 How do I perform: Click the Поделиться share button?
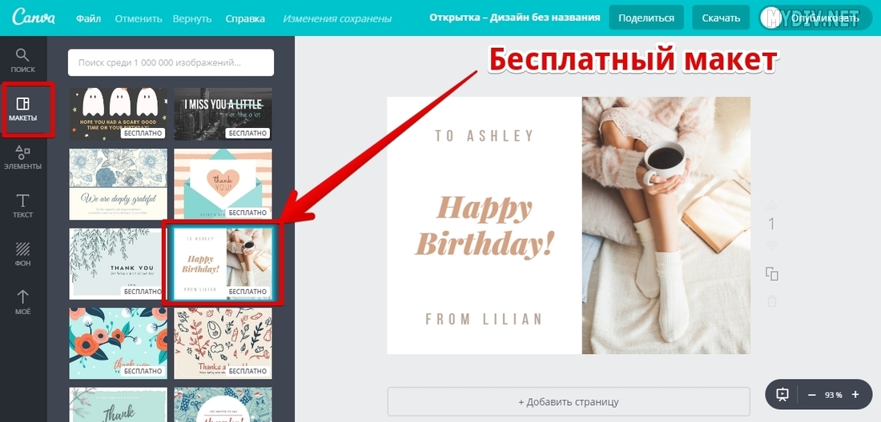click(x=646, y=18)
